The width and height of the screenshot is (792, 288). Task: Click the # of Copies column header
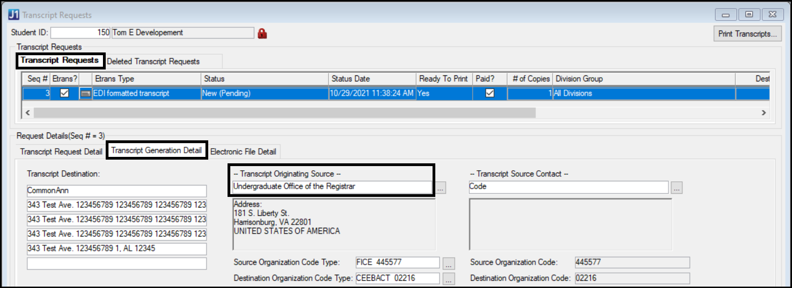tap(530, 79)
